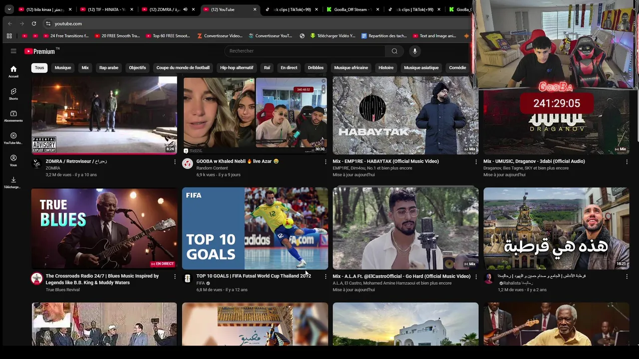Viewport: 639px width, 359px height.
Task: Select the Rap arabe filter chip
Action: point(109,68)
